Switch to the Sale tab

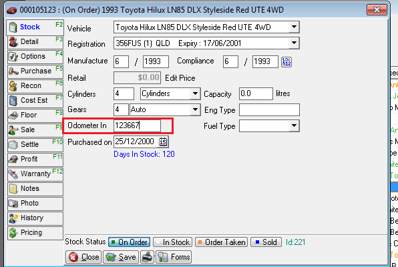click(x=35, y=130)
